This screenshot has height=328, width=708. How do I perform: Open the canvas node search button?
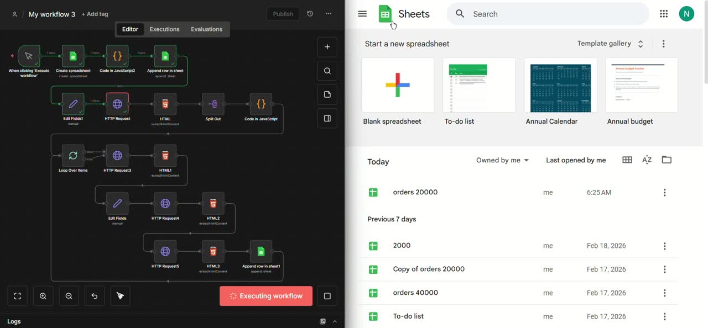[327, 71]
